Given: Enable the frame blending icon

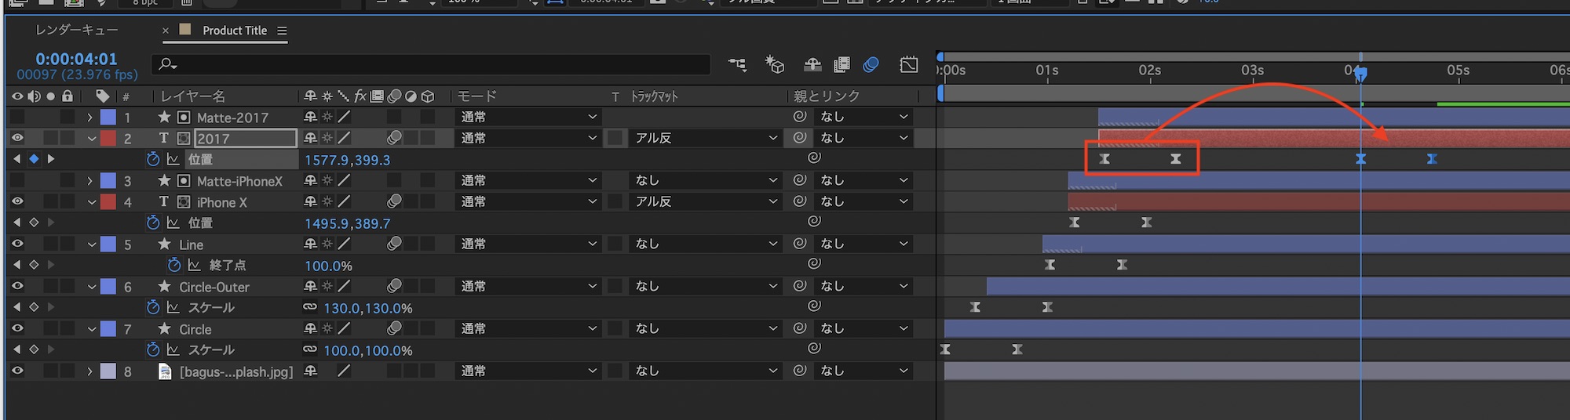Looking at the screenshot, I should (842, 65).
